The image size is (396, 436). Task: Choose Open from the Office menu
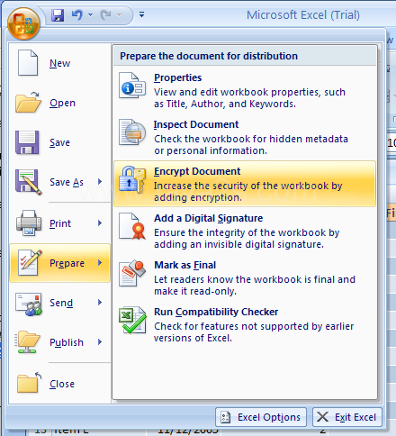coord(59,103)
